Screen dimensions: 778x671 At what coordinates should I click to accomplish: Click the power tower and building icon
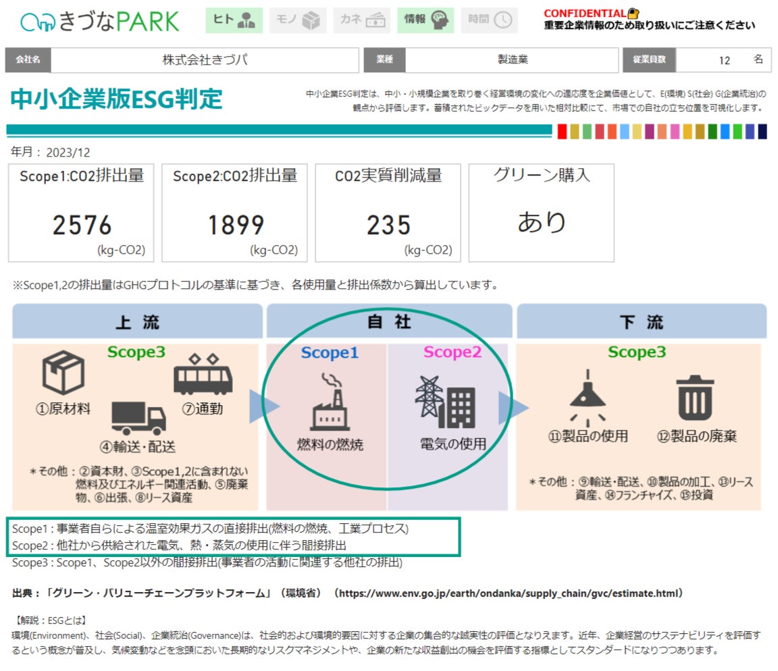tap(446, 402)
